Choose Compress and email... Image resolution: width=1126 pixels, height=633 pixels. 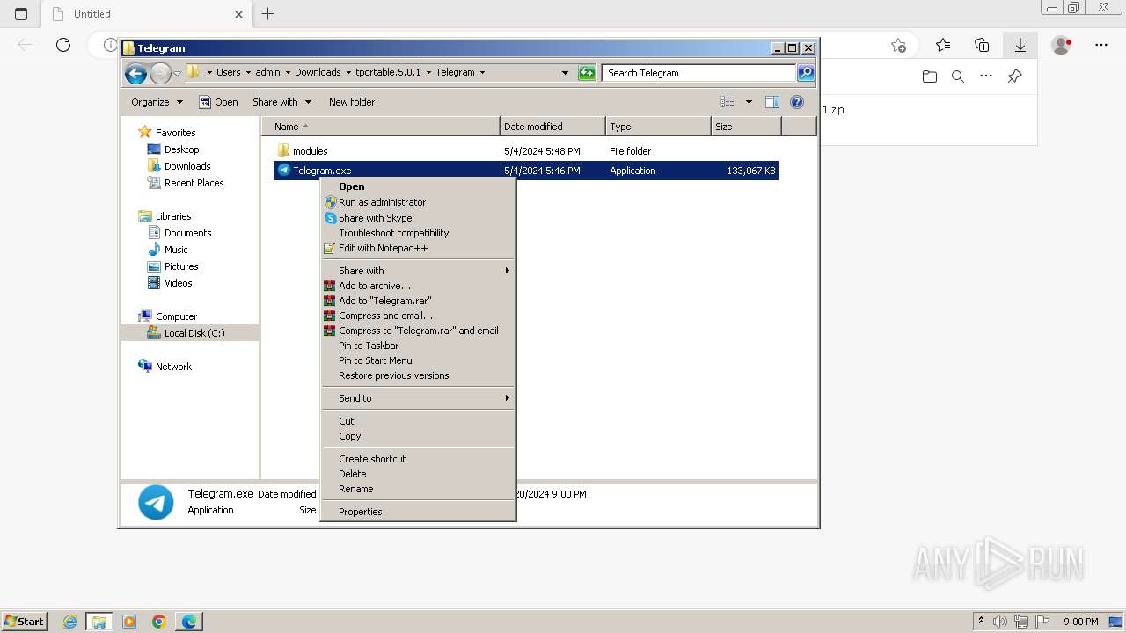pyautogui.click(x=418, y=316)
